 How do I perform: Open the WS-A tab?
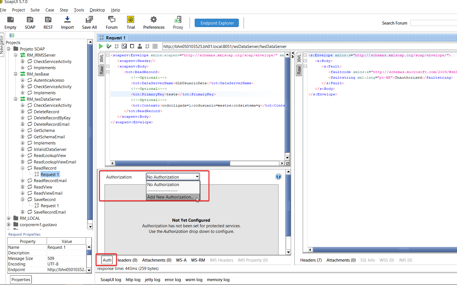coord(181,260)
